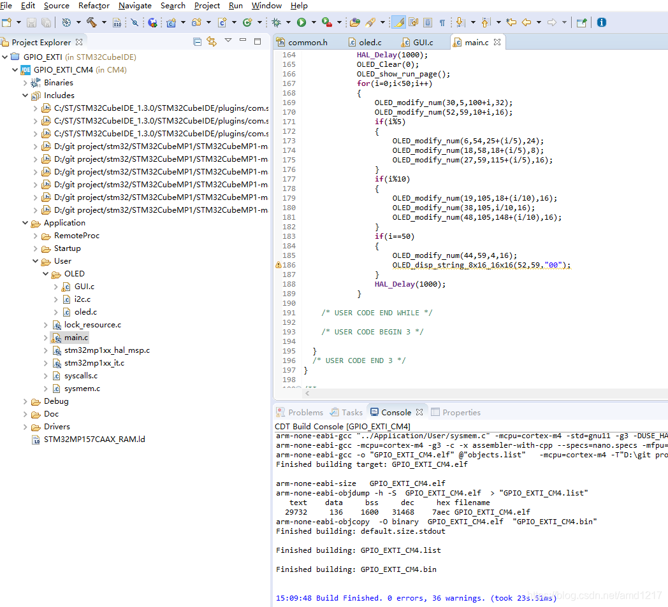Toggle Show Whitespace Characters pilcrow icon
This screenshot has width=668, height=607.
442,22
